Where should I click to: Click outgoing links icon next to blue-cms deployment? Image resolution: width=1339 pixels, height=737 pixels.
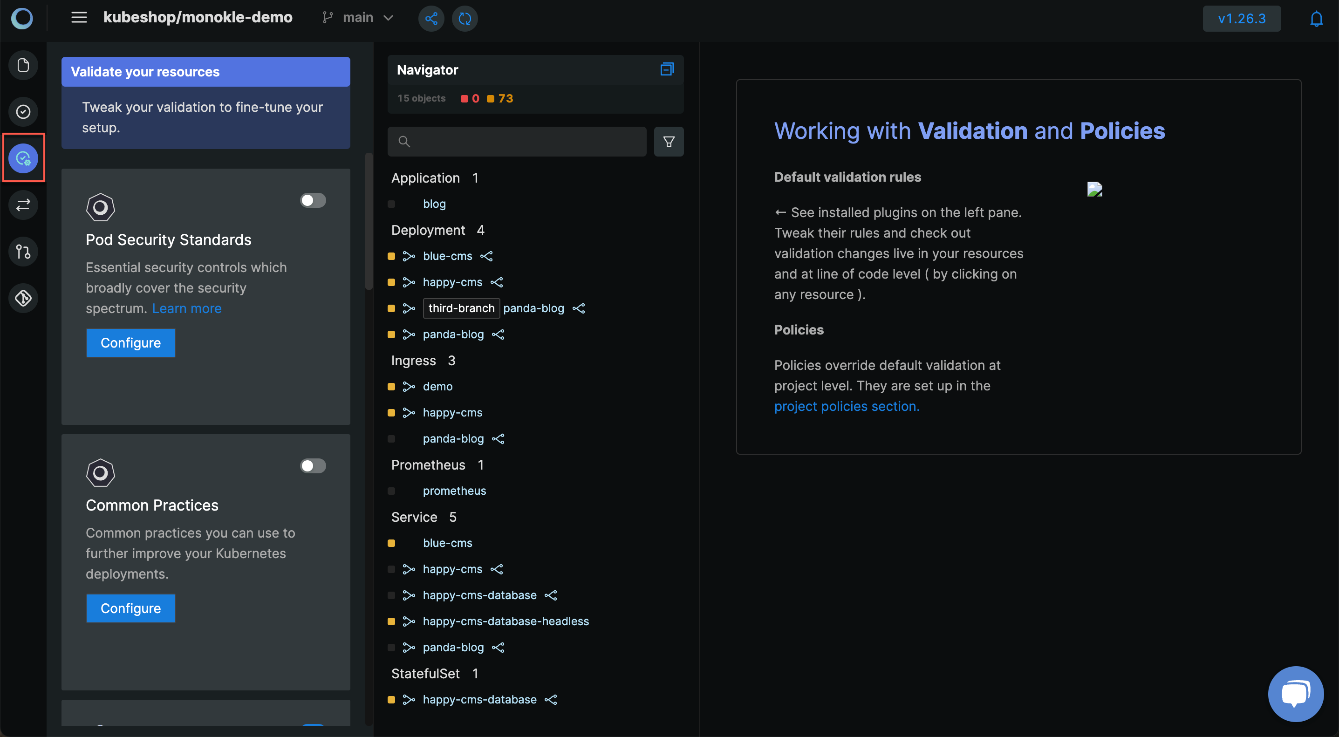[x=486, y=256]
